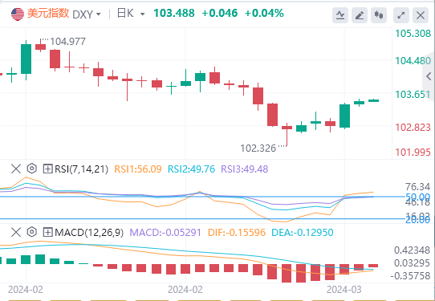The image size is (435, 301).
Task: Open the DXY symbol dropdown
Action: [x=87, y=14]
